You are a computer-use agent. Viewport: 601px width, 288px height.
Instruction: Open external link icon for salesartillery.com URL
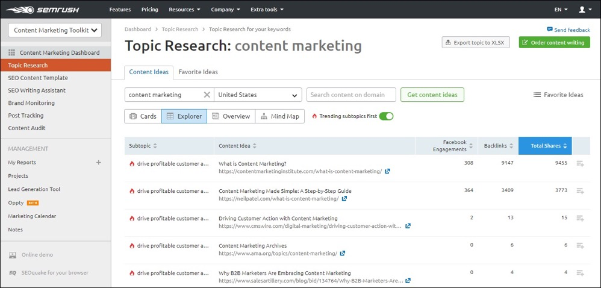pos(408,280)
